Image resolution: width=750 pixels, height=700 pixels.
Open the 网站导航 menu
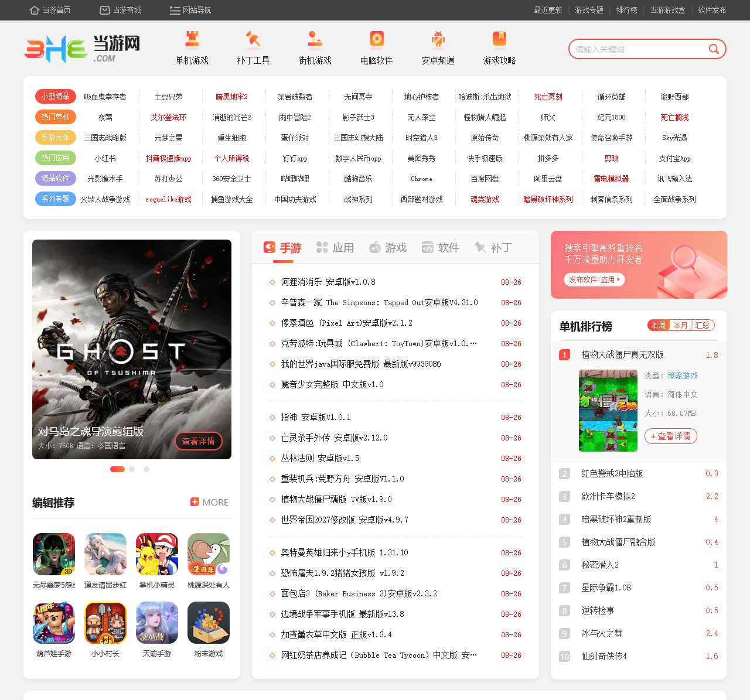pos(190,10)
